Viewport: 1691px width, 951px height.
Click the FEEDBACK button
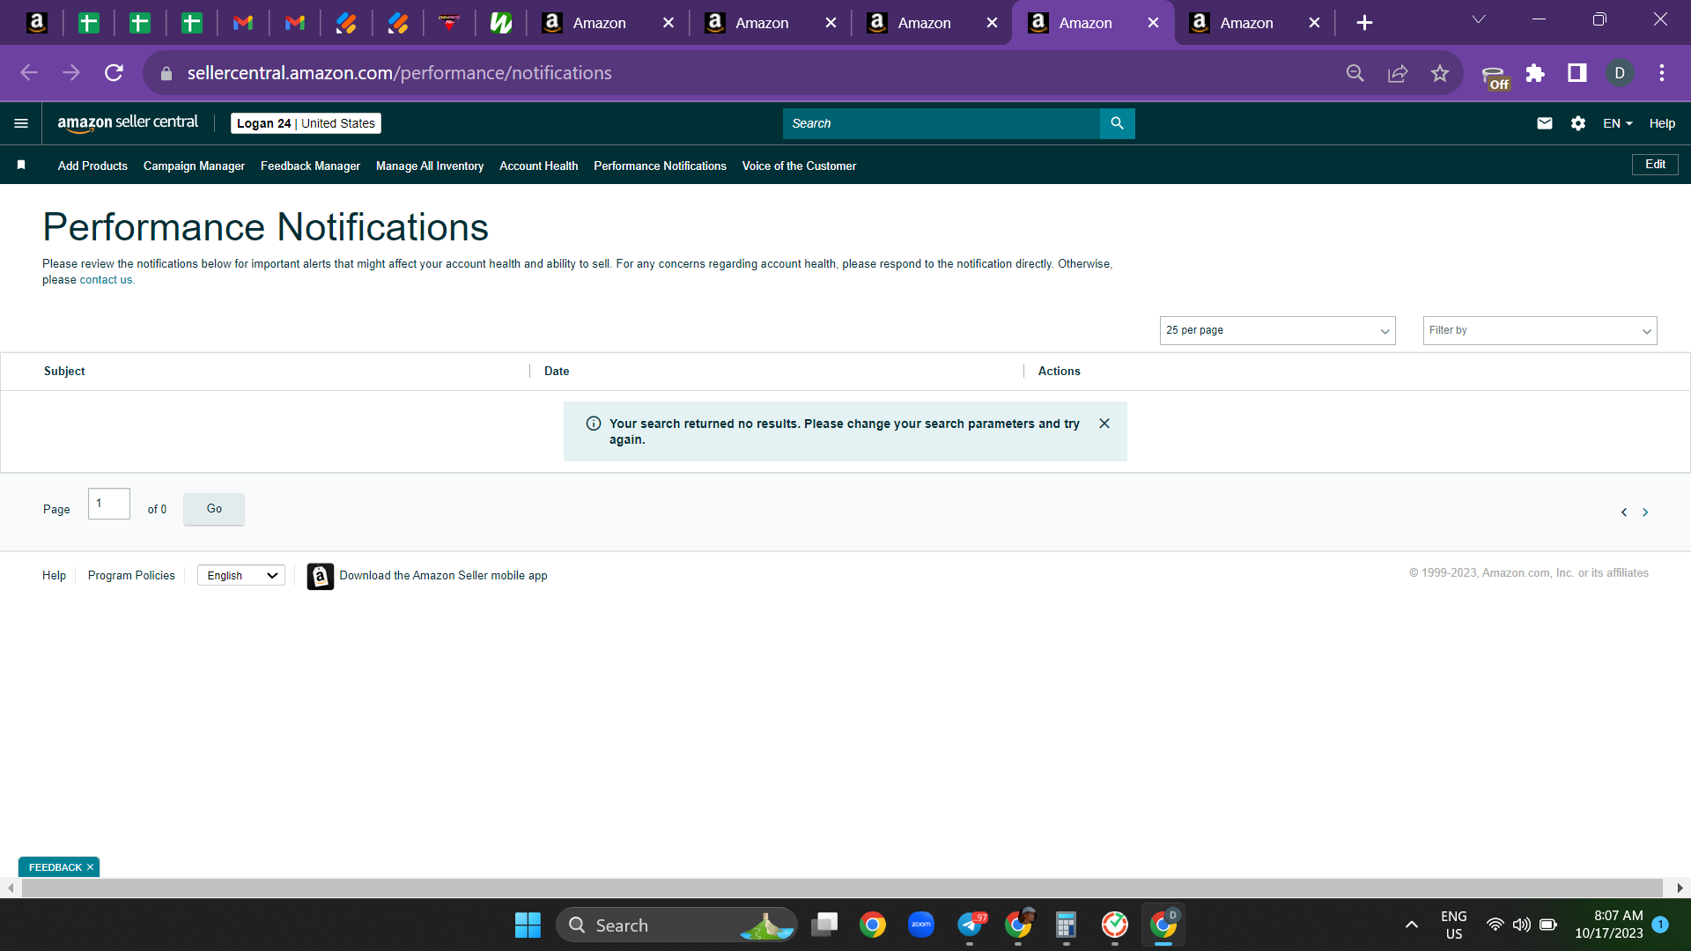(x=55, y=867)
